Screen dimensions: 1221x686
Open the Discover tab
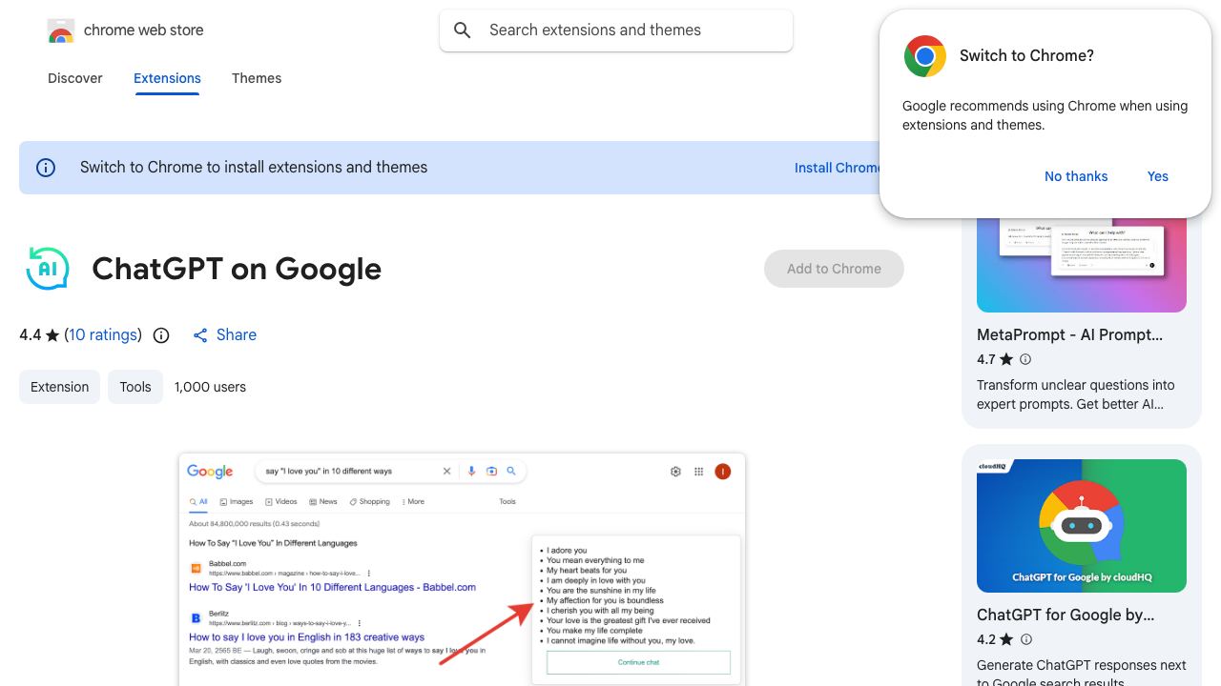point(75,78)
